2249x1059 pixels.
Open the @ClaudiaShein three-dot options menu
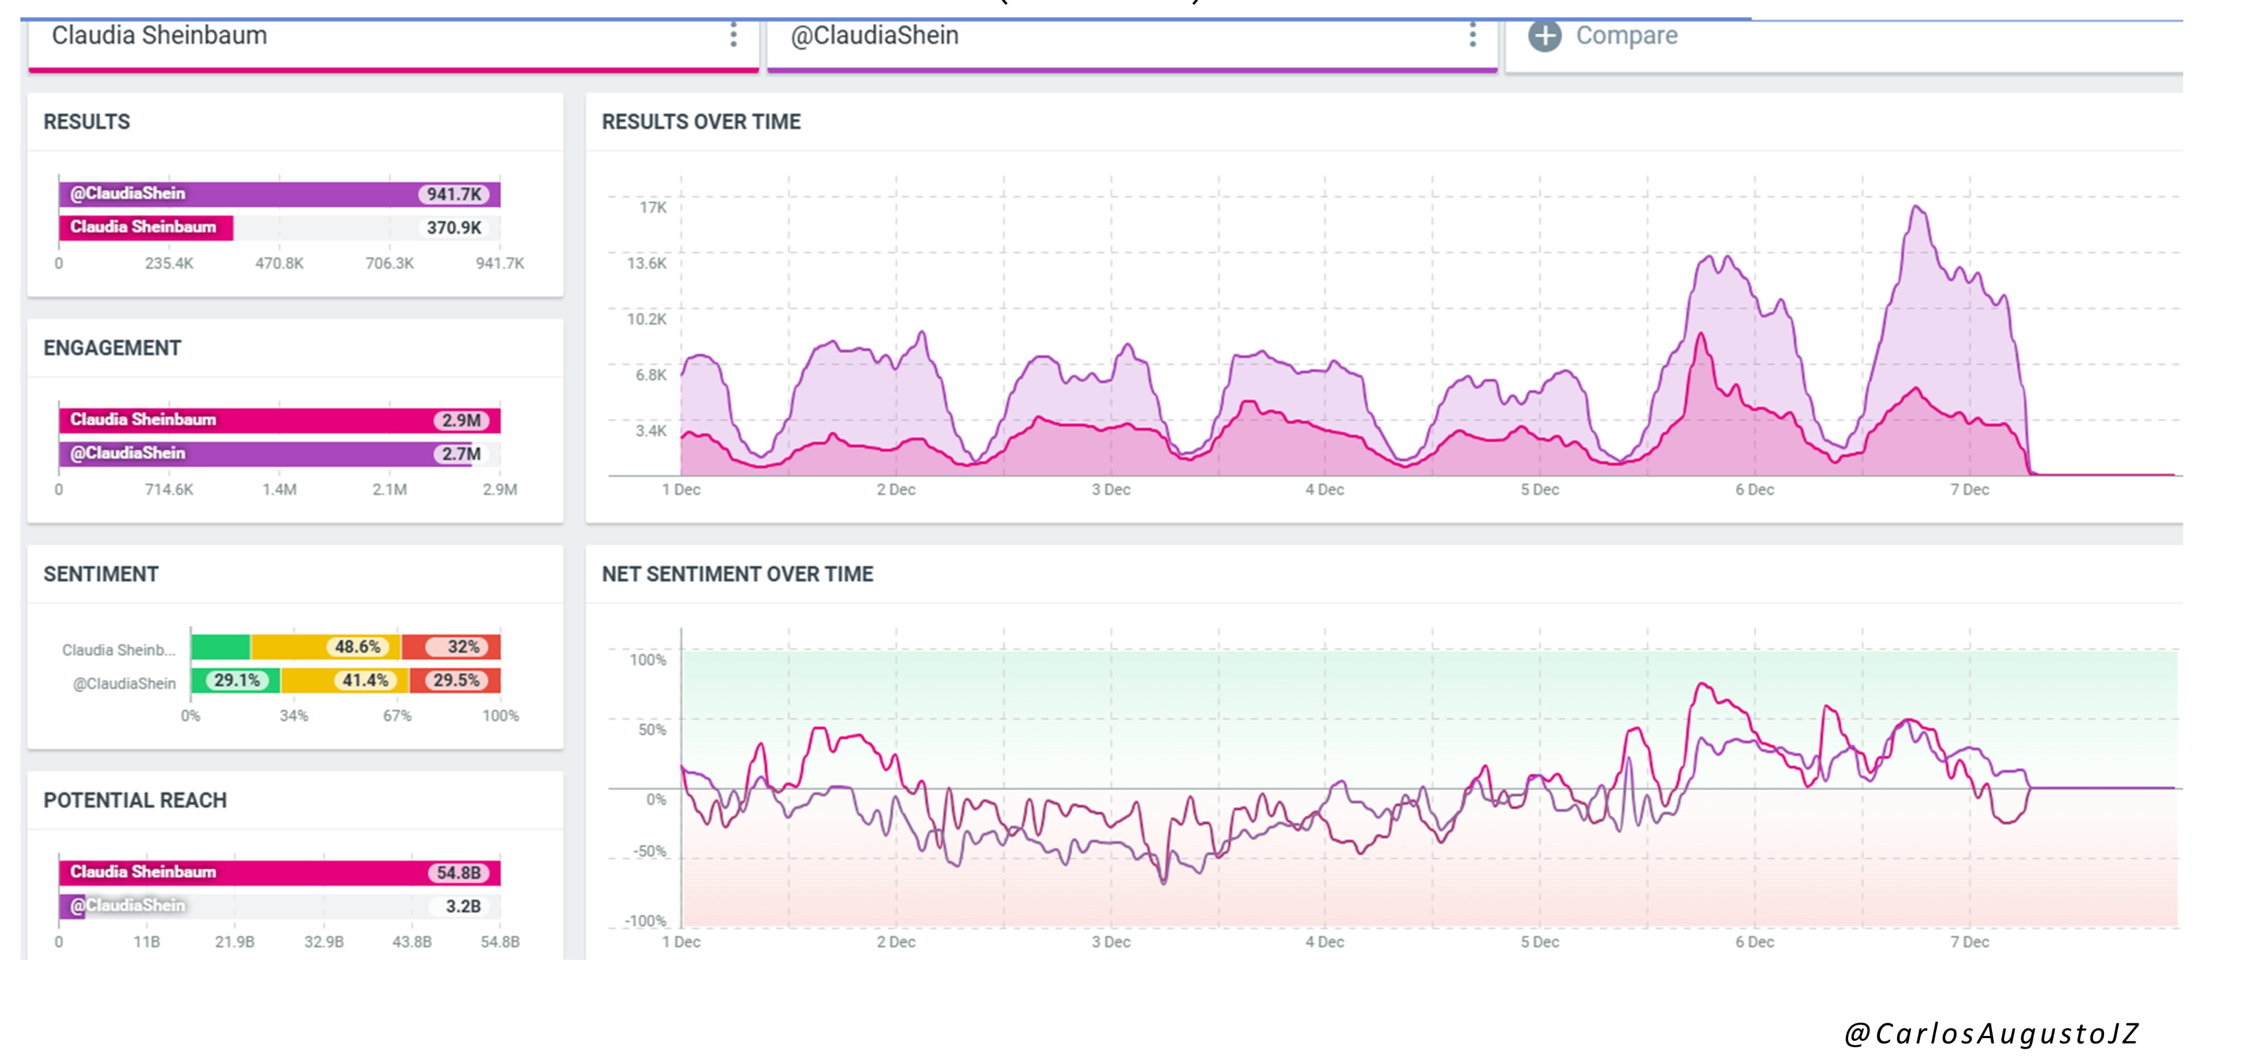point(1472,35)
